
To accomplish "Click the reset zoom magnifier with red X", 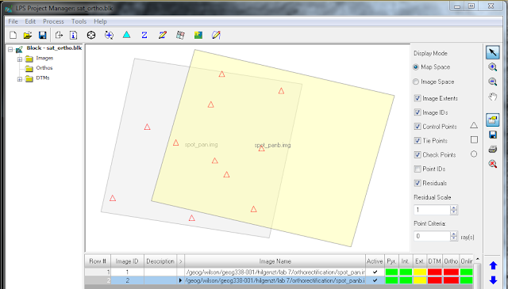I will tap(493, 164).
